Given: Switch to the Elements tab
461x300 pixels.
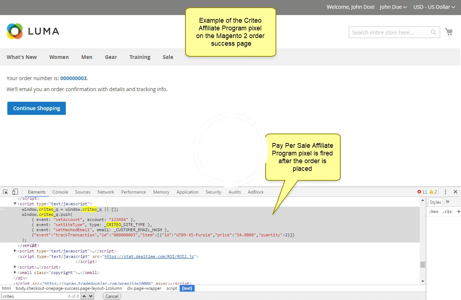Looking at the screenshot, I should pos(37,192).
